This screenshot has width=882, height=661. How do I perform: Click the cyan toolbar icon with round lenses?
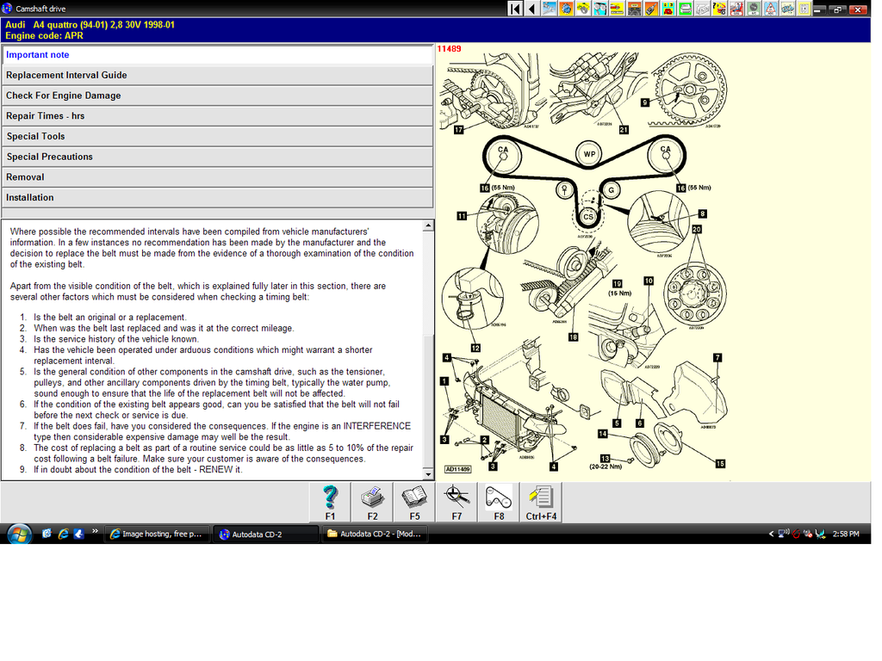[x=600, y=9]
